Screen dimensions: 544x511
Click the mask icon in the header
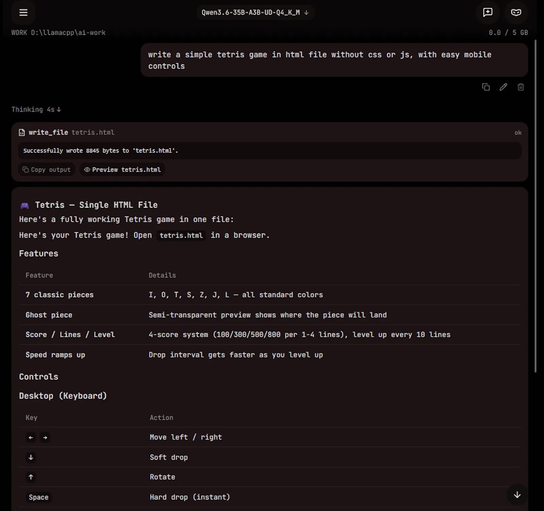pos(516,13)
